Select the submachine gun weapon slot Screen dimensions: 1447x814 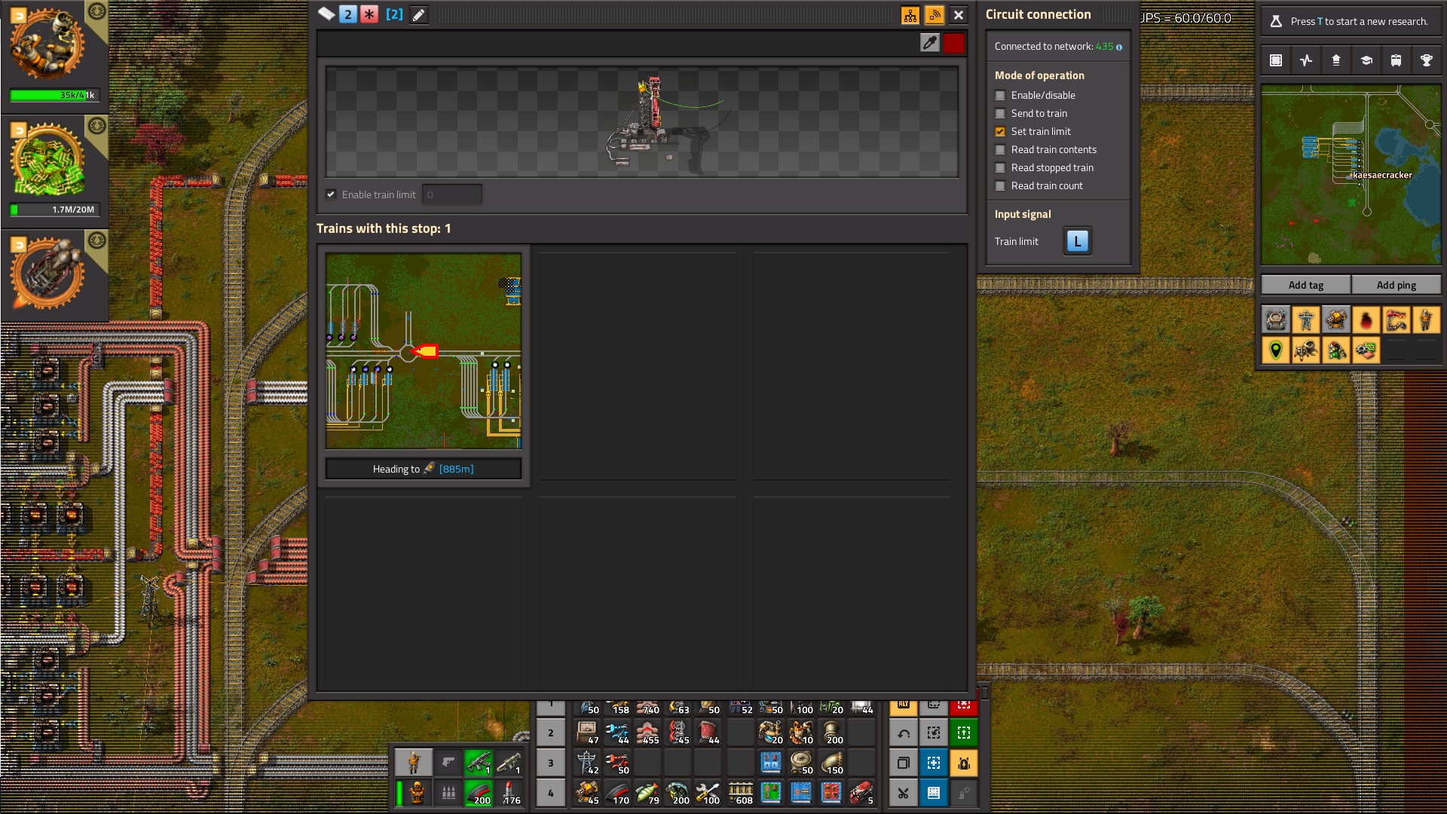point(479,763)
